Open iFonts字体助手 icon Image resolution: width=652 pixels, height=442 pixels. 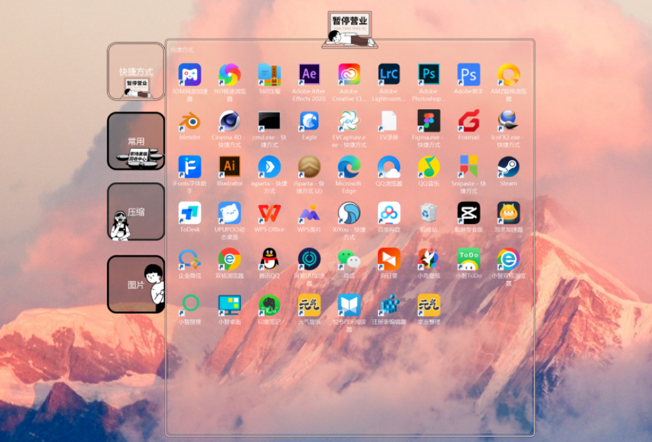[x=190, y=166]
